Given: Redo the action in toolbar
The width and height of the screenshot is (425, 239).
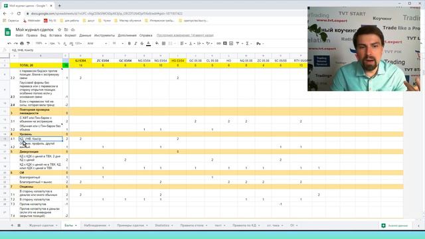Looking at the screenshot, I should pos(16,43).
